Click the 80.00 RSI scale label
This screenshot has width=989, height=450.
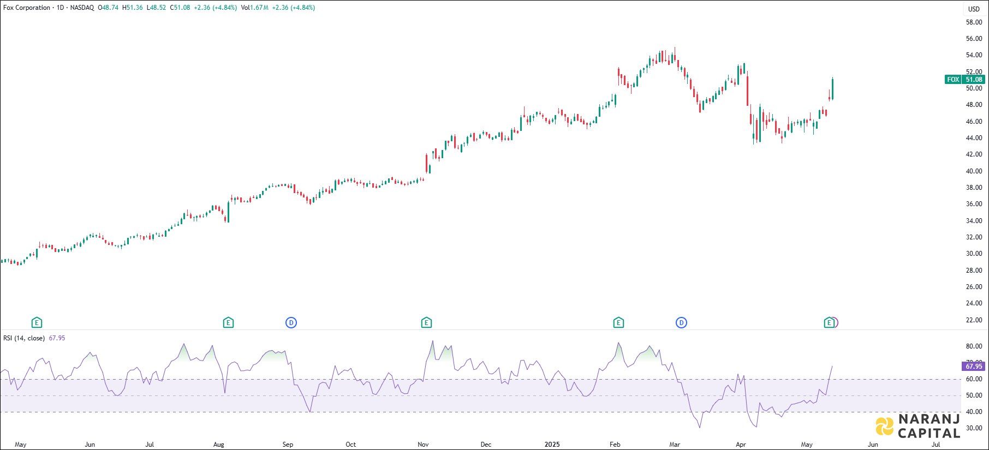[974, 346]
